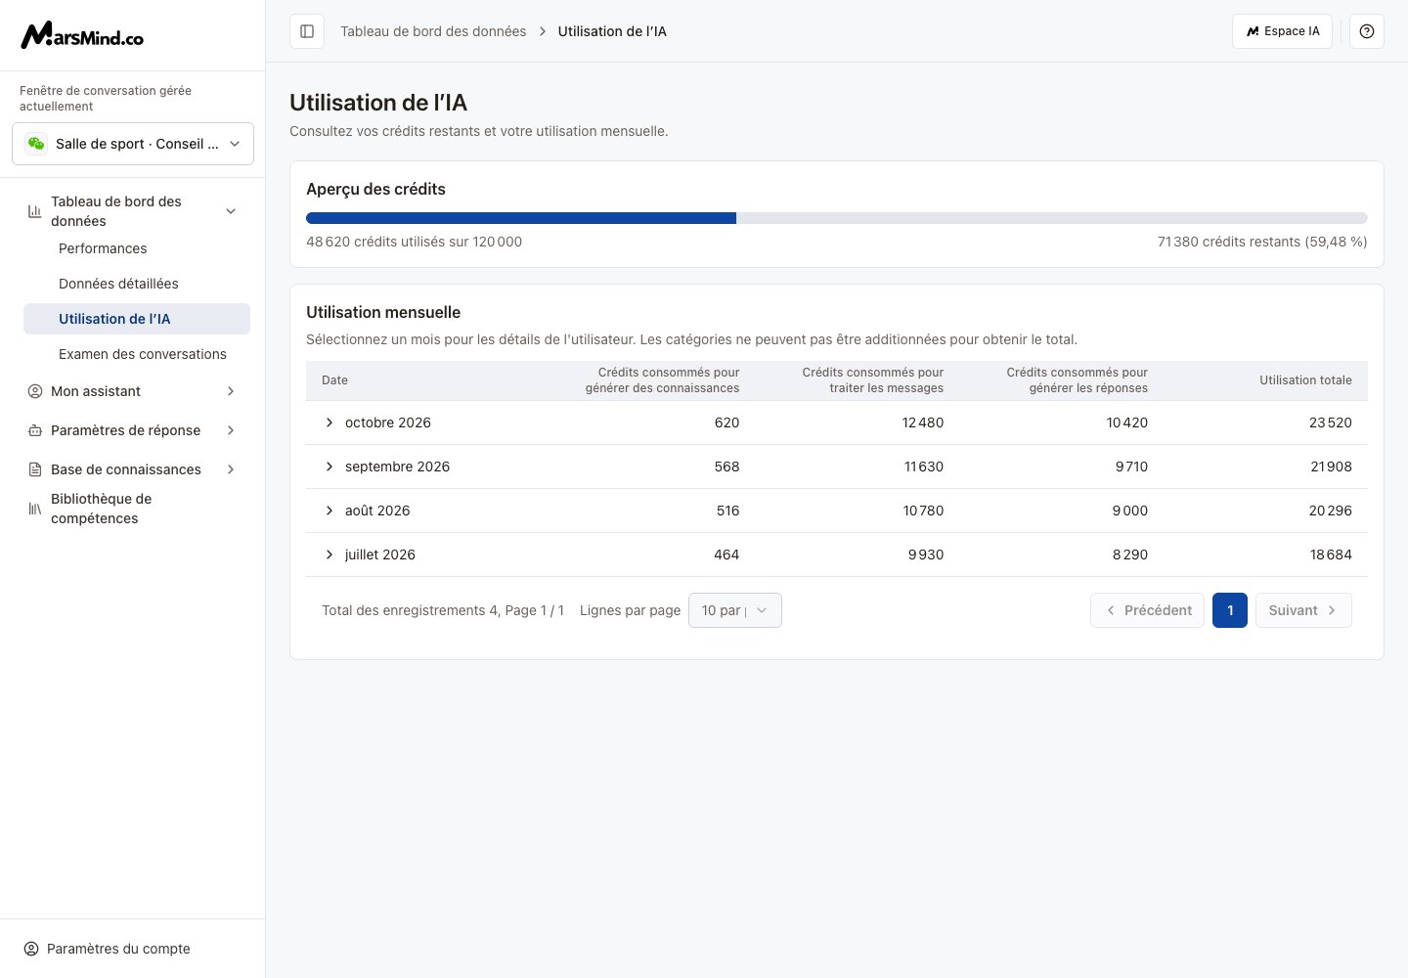Click the Date column header
The image size is (1408, 978).
(x=334, y=380)
